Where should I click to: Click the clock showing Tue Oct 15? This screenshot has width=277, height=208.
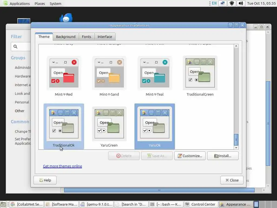(x=261, y=3)
